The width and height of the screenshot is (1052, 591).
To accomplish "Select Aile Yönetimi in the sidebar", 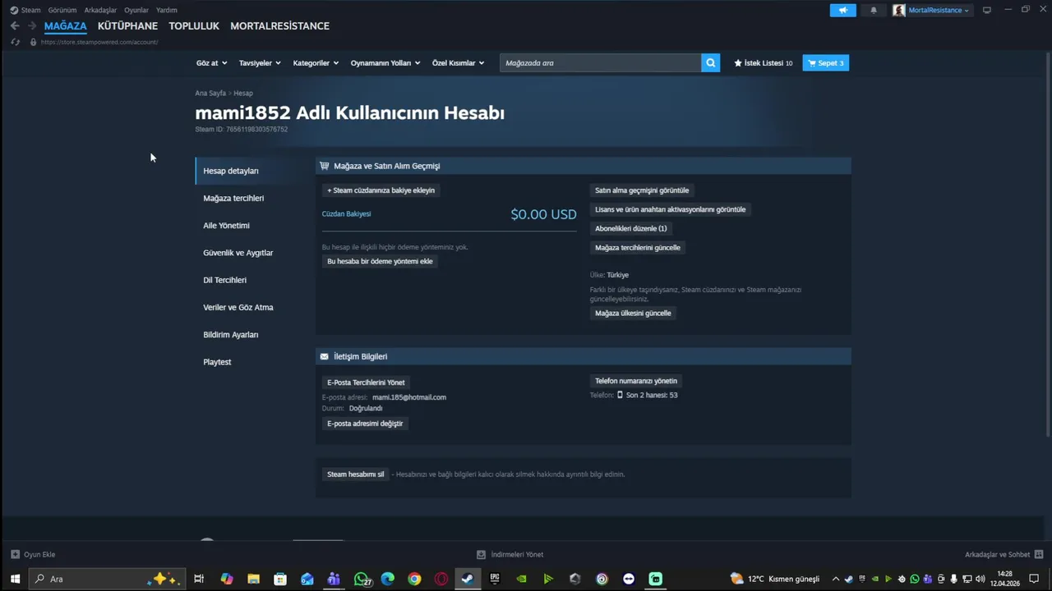I will (x=226, y=225).
